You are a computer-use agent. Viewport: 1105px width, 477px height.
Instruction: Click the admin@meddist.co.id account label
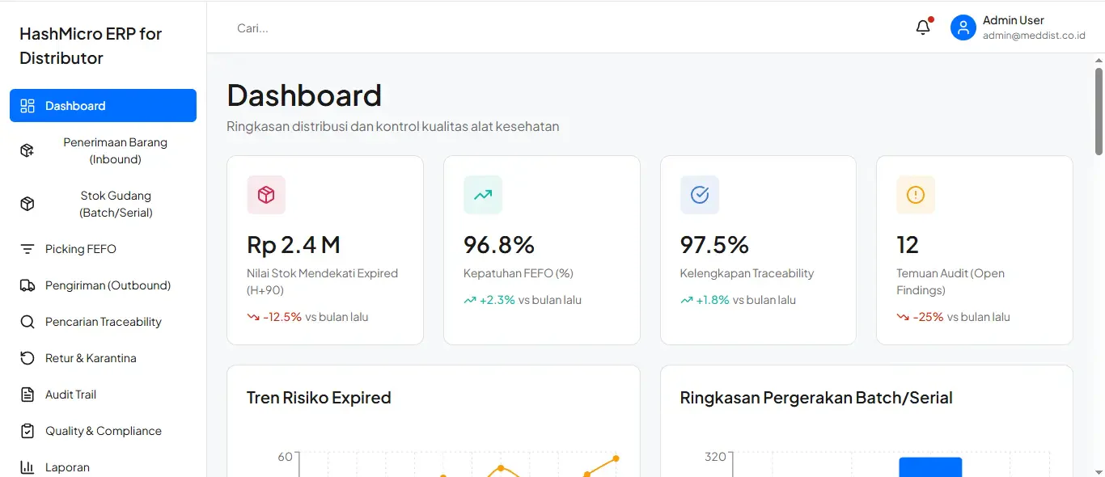coord(1034,36)
